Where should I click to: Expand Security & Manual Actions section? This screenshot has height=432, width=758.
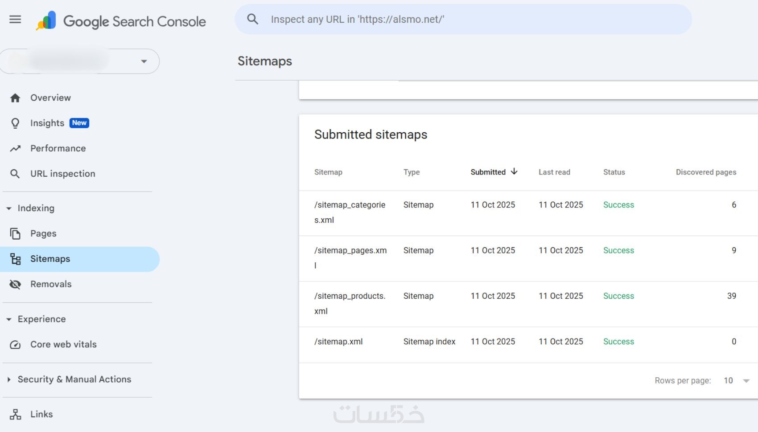[9, 379]
